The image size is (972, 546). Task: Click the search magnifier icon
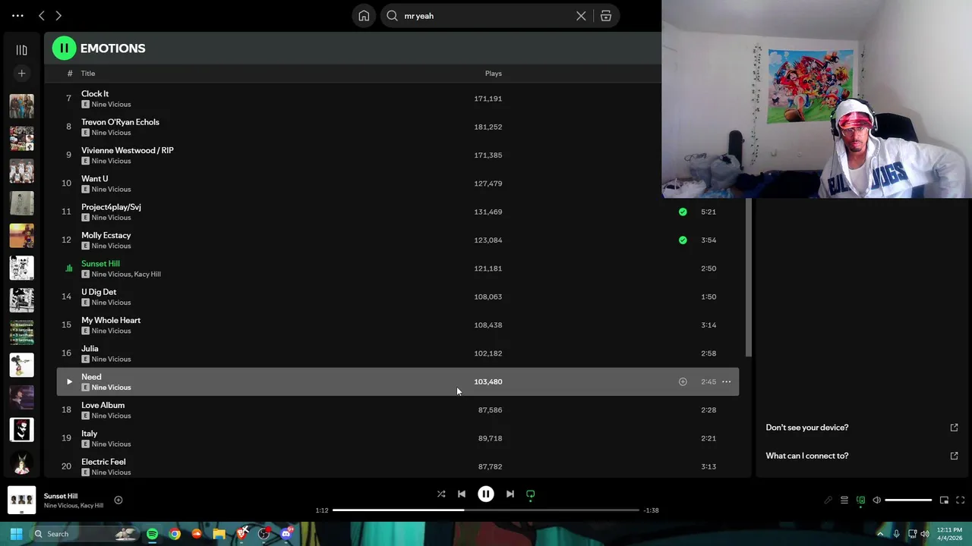coord(392,16)
